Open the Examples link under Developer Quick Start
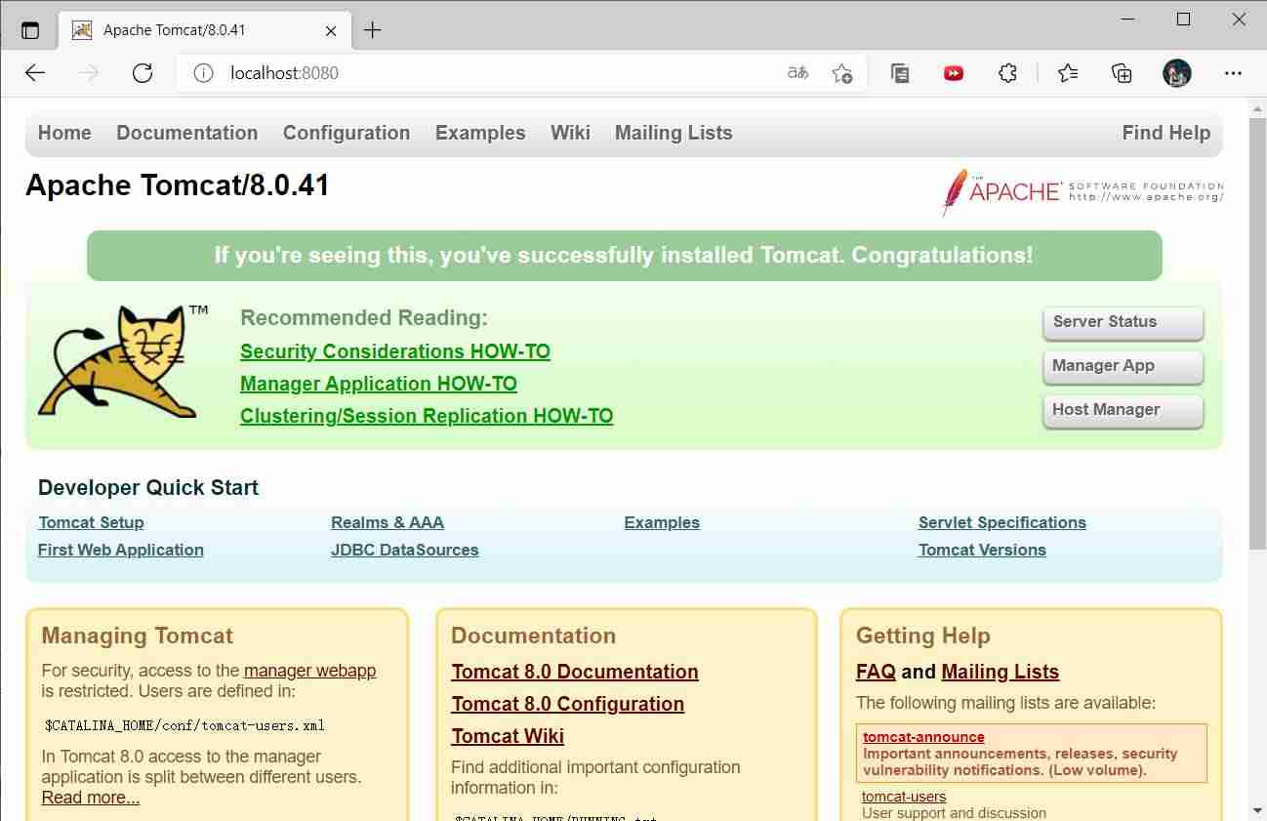1267x821 pixels. tap(662, 522)
